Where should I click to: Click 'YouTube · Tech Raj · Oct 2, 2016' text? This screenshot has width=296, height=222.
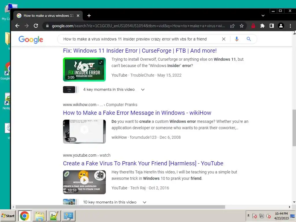tap(140, 188)
